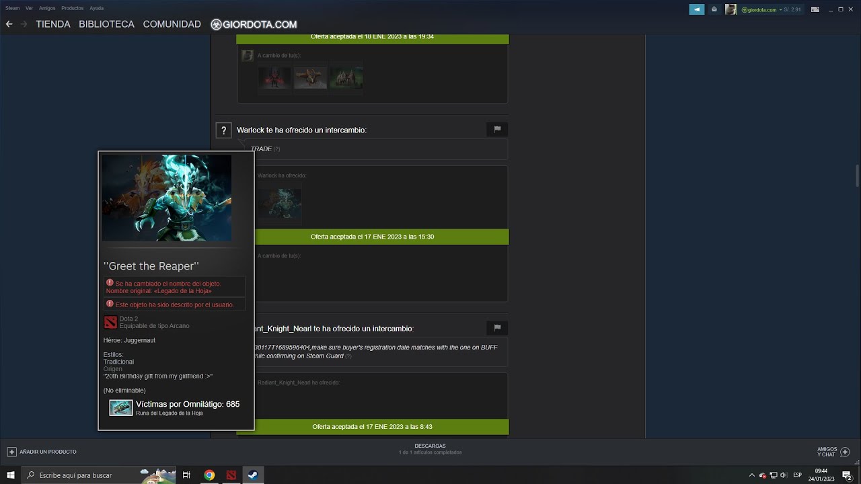Click 'Oferta aceptada el 17 ENE 2023 a las 15:30' banner
This screenshot has height=484, width=861.
tap(372, 237)
